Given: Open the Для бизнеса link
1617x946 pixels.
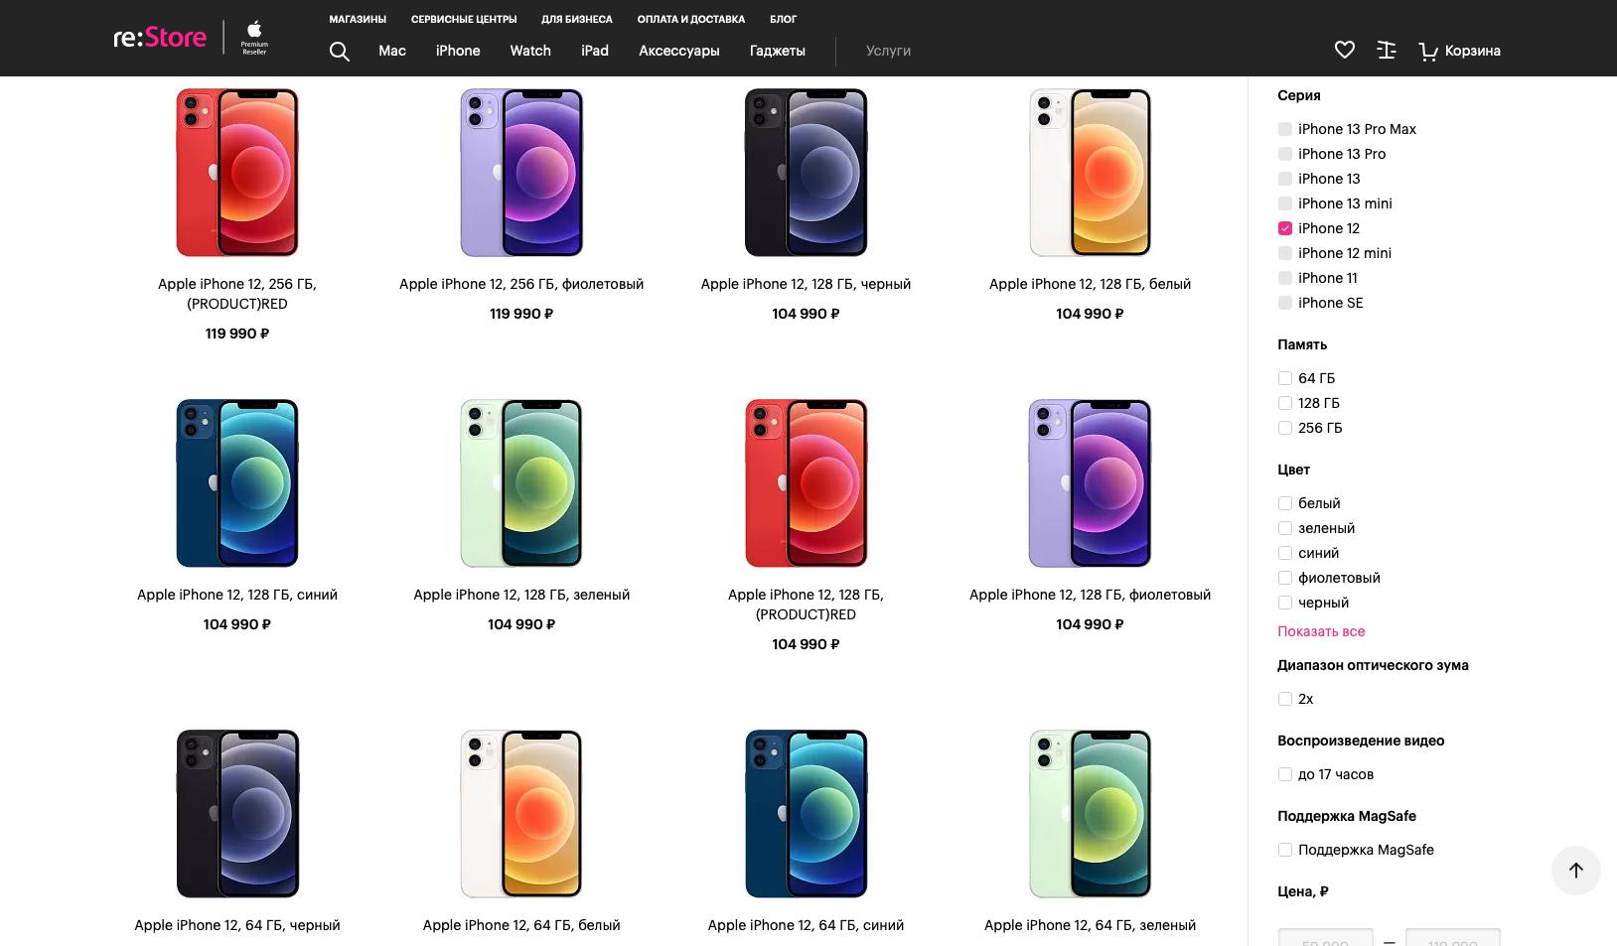Looking at the screenshot, I should point(577,19).
